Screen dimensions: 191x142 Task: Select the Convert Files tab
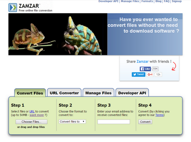[x=30, y=93]
